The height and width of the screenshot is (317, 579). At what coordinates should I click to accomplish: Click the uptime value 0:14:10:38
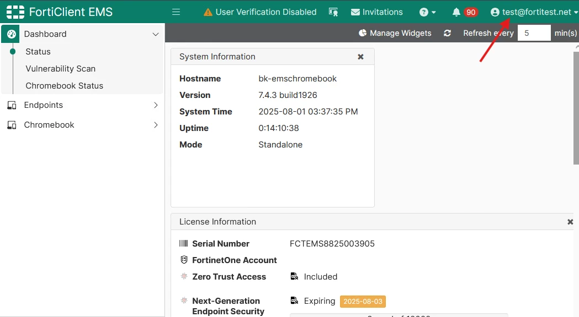(279, 128)
